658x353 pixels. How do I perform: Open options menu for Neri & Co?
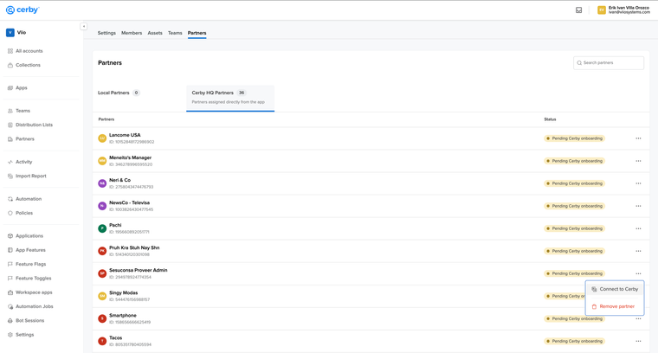[638, 183]
